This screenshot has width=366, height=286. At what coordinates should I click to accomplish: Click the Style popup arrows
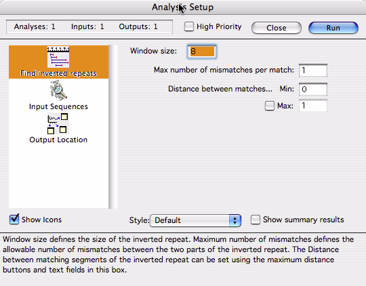tap(235, 220)
